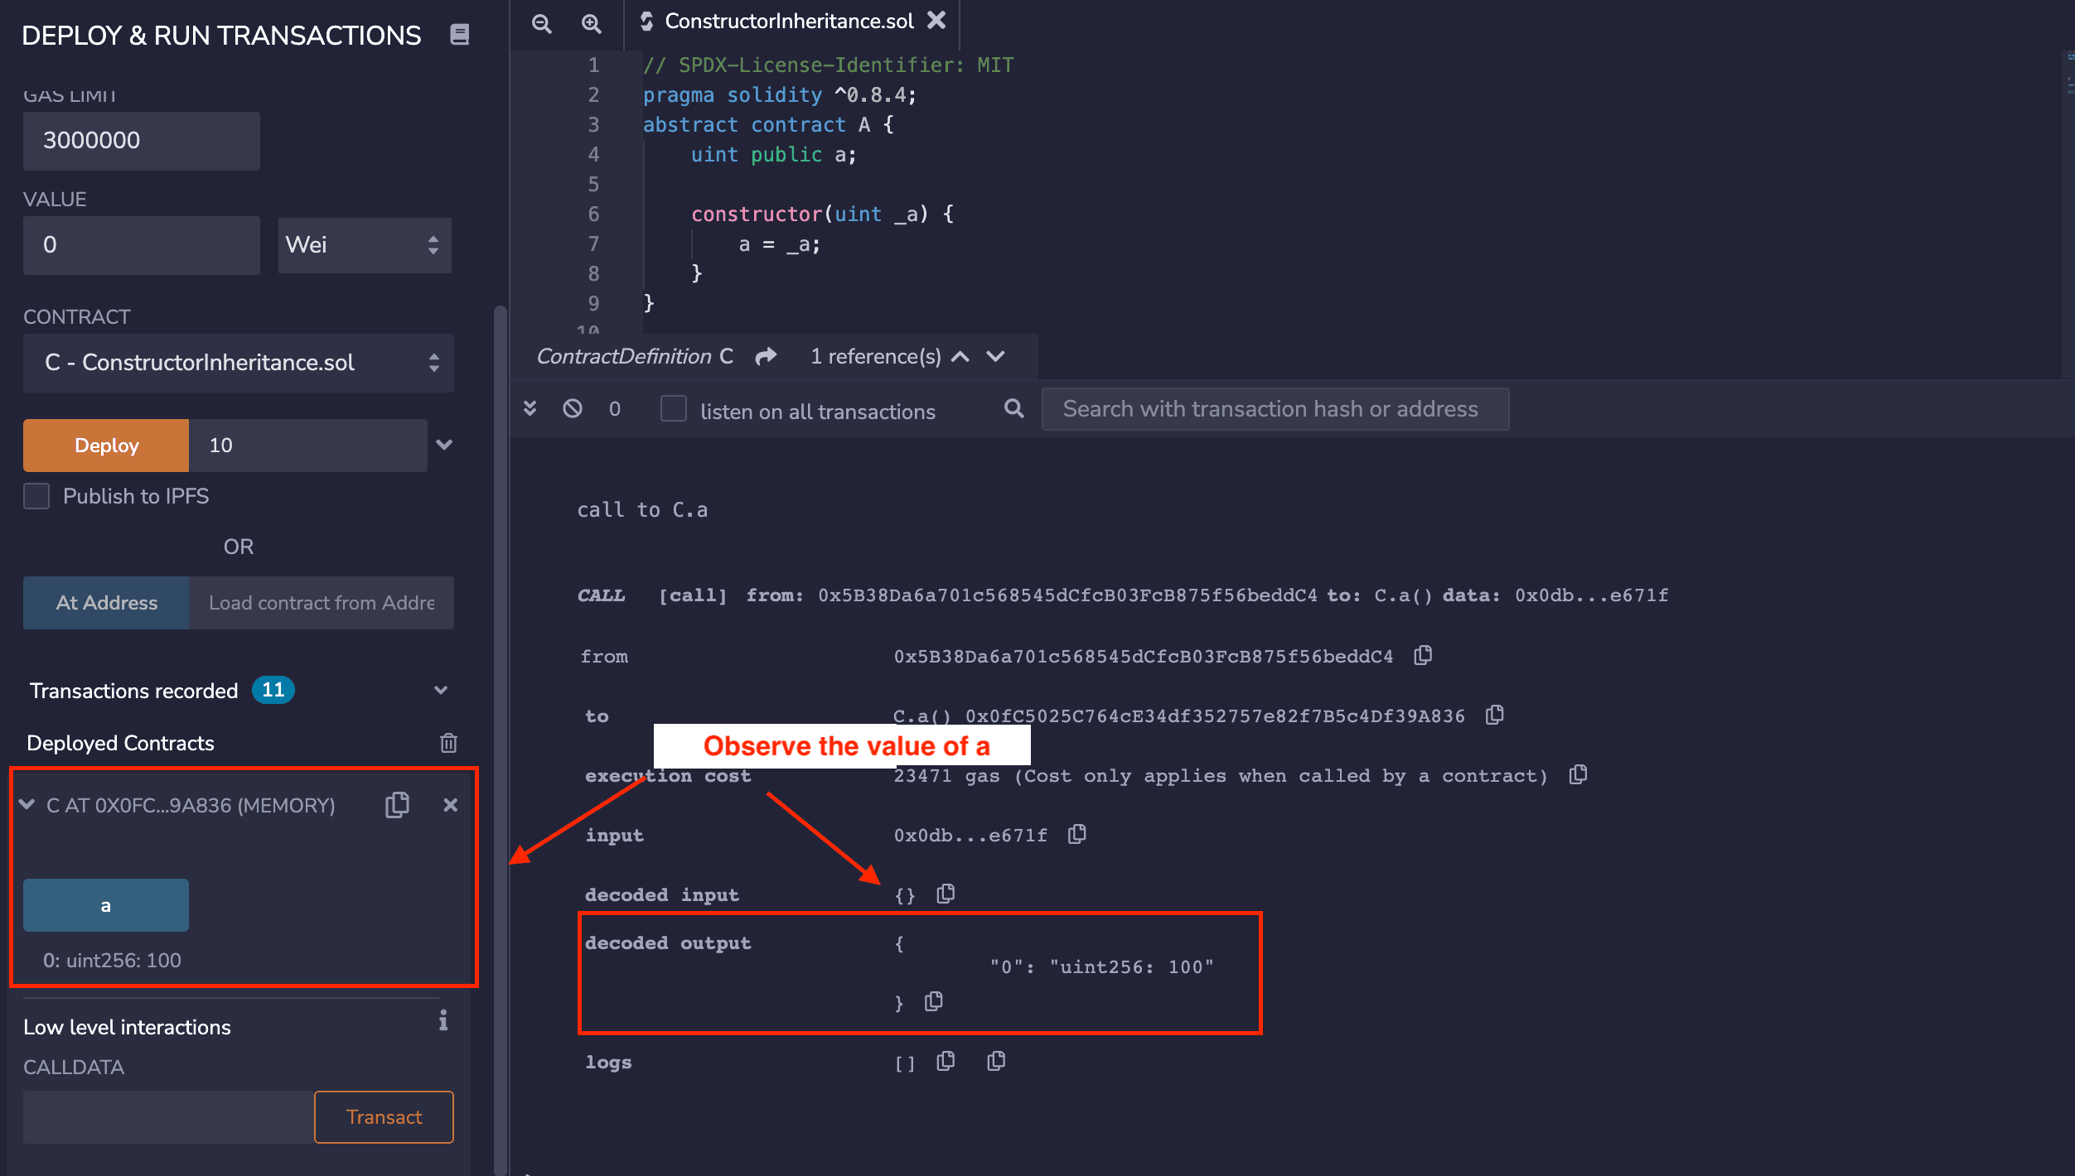This screenshot has height=1176, width=2075.
Task: Click the Transact button
Action: click(384, 1117)
